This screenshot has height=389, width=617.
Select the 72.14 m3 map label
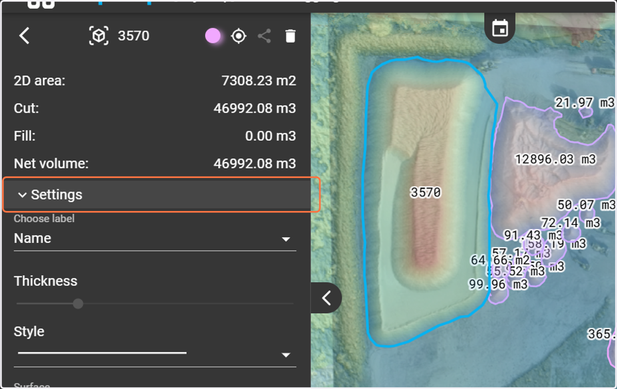pos(570,223)
